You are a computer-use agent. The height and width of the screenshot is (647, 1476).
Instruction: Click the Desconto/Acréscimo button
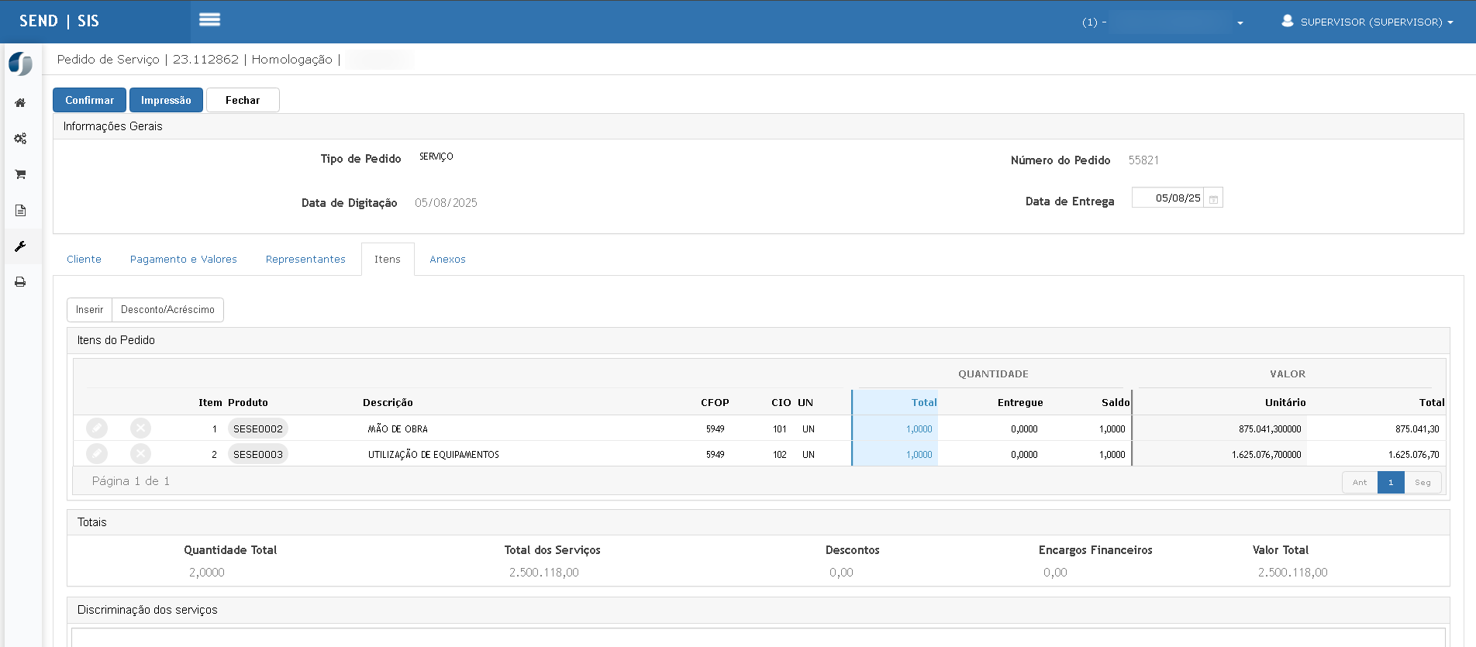coord(167,310)
